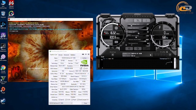Open the This PC desktop icon
196x110 pixels.
(x=3, y=5)
